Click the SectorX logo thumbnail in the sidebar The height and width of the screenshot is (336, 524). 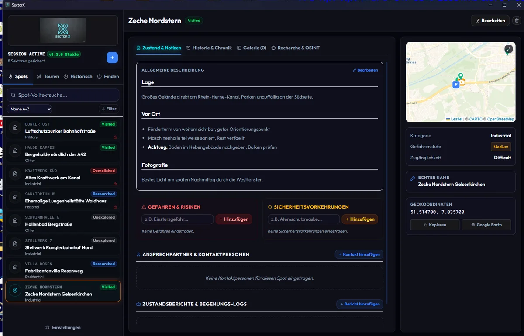click(63, 31)
